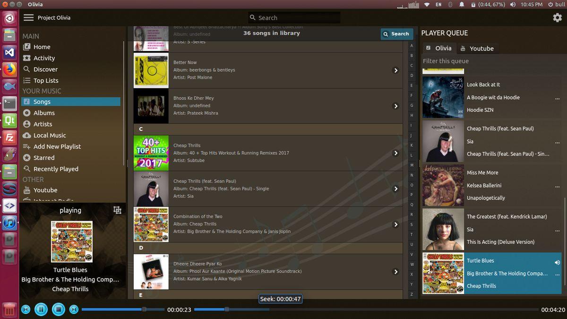Click the speaker icon on Turtle Blues

(x=558, y=262)
